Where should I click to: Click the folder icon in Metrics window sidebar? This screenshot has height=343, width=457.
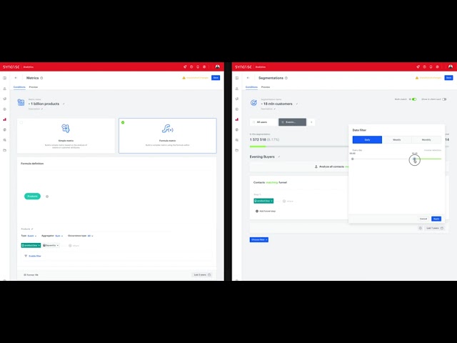coord(5,150)
